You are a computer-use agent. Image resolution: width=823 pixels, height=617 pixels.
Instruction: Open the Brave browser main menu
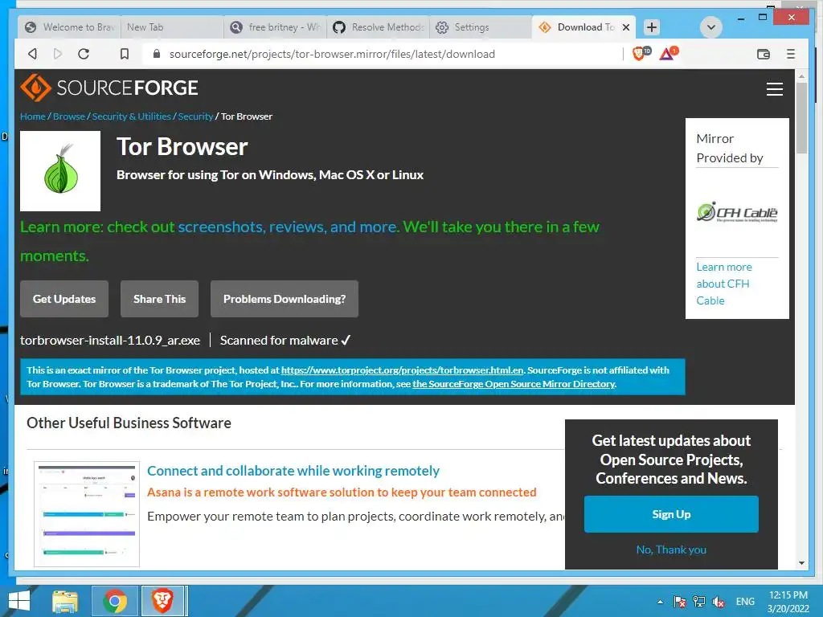791,54
